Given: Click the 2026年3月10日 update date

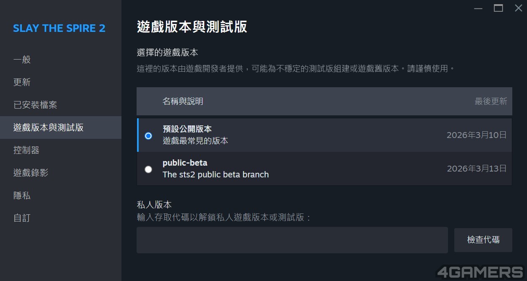Looking at the screenshot, I should 476,135.
